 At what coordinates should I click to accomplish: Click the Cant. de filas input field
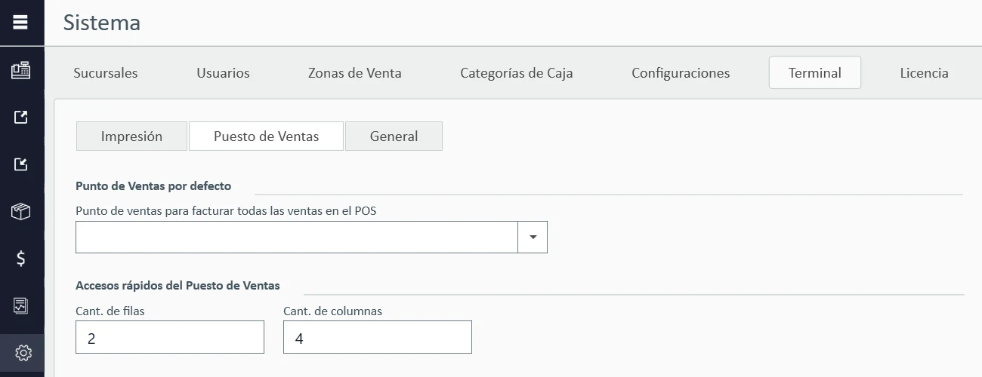[170, 337]
